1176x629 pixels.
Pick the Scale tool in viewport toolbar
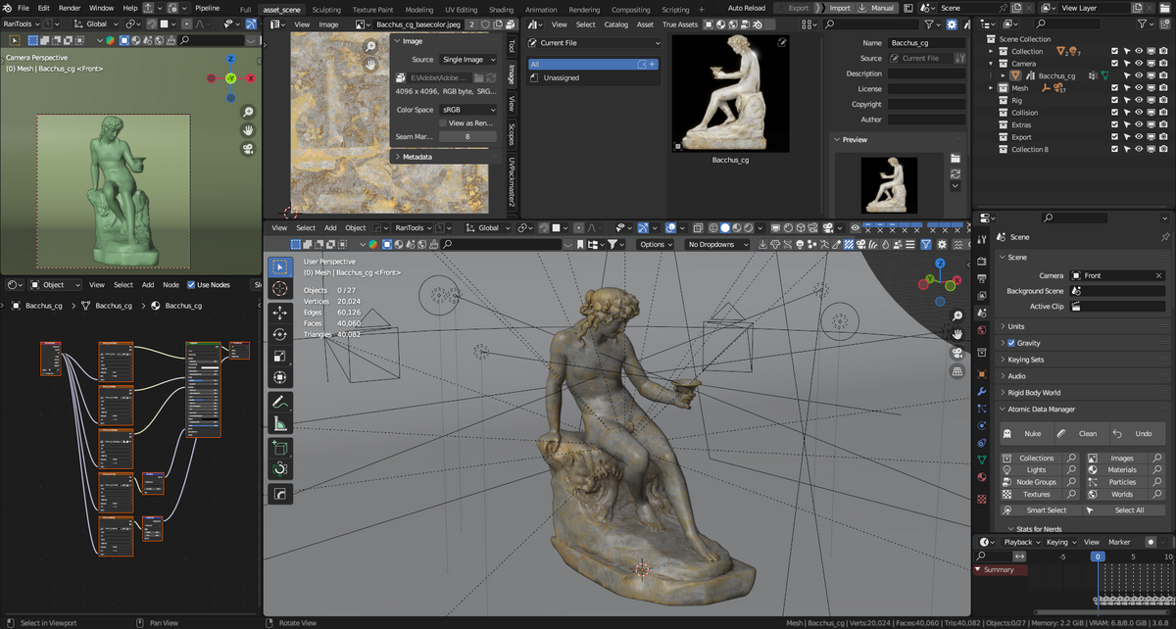tap(279, 357)
